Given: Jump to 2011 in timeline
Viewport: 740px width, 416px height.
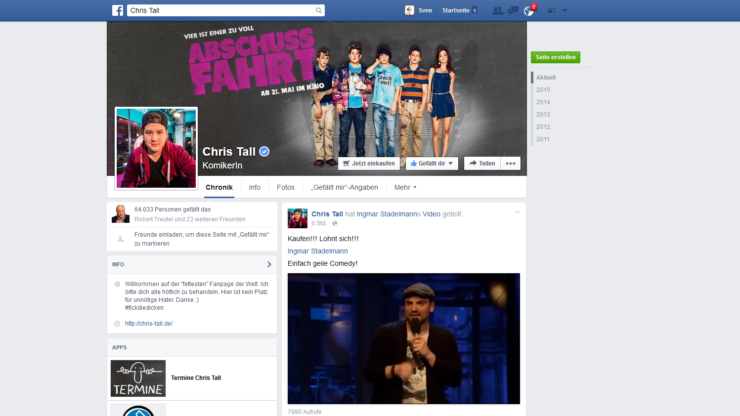Looking at the screenshot, I should (543, 139).
